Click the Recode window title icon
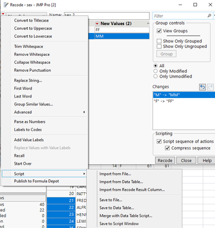The width and height of the screenshot is (215, 228). pyautogui.click(x=6, y=5)
